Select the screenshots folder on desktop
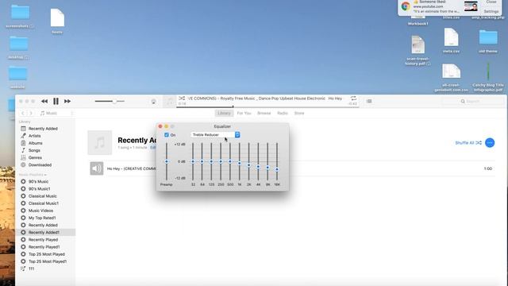The image size is (508, 286). pyautogui.click(x=20, y=16)
